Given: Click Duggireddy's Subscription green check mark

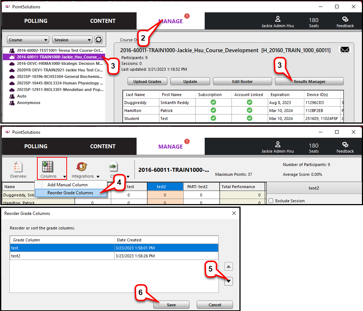Looking at the screenshot, I should click(x=213, y=102).
